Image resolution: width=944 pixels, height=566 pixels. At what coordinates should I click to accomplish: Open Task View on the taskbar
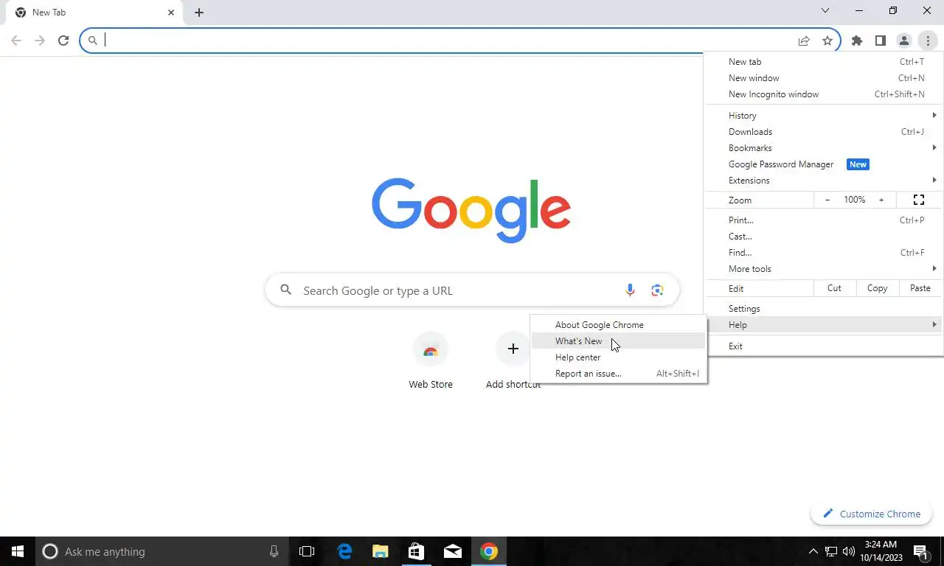(x=307, y=551)
